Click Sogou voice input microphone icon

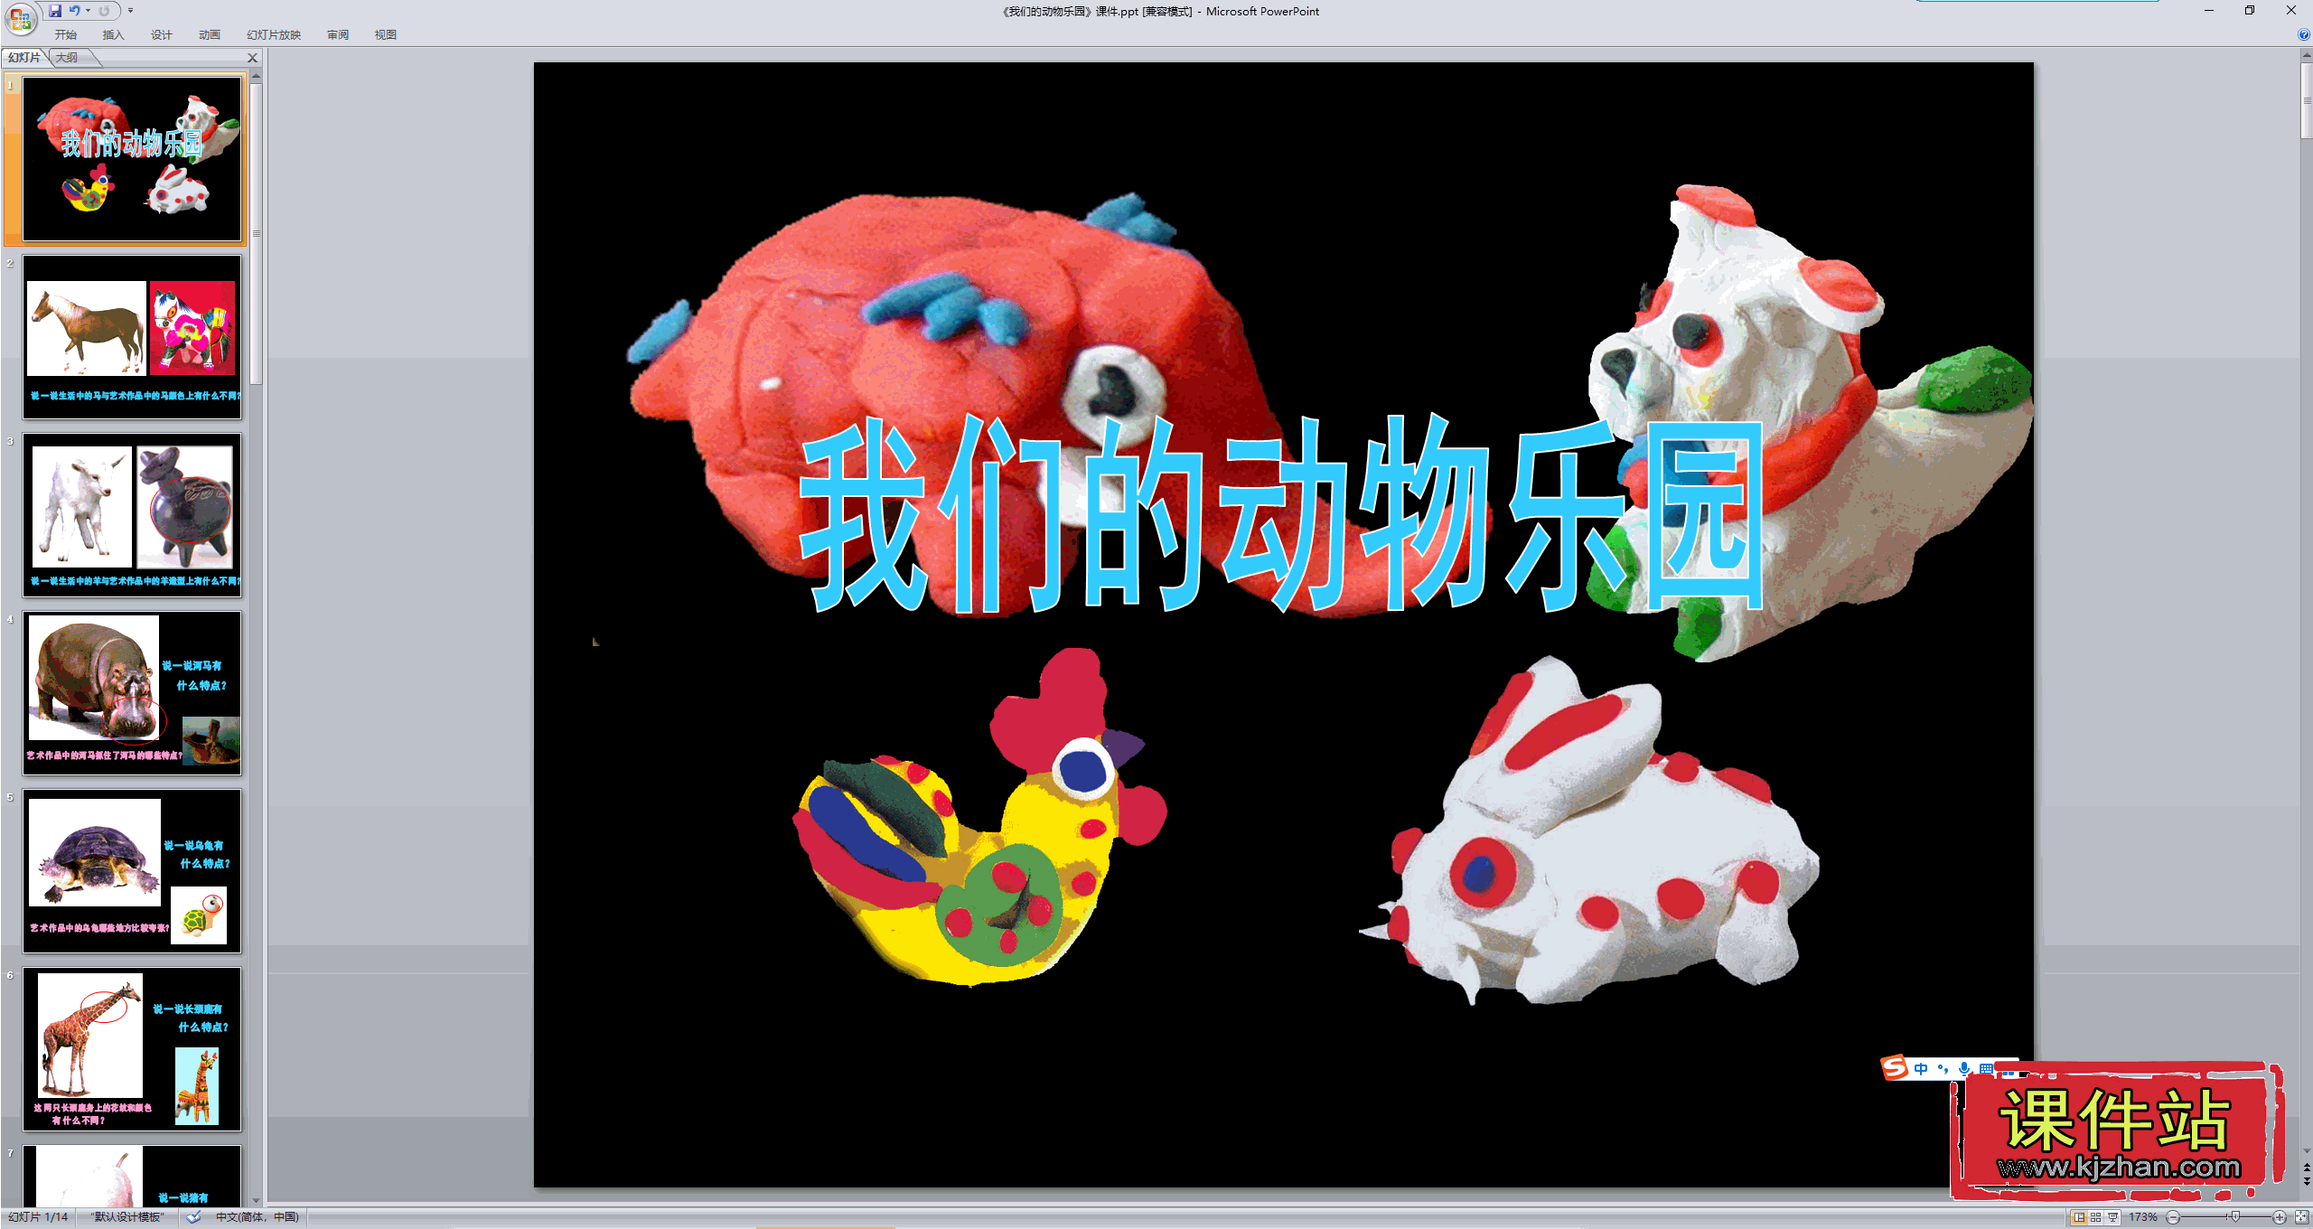click(1964, 1069)
